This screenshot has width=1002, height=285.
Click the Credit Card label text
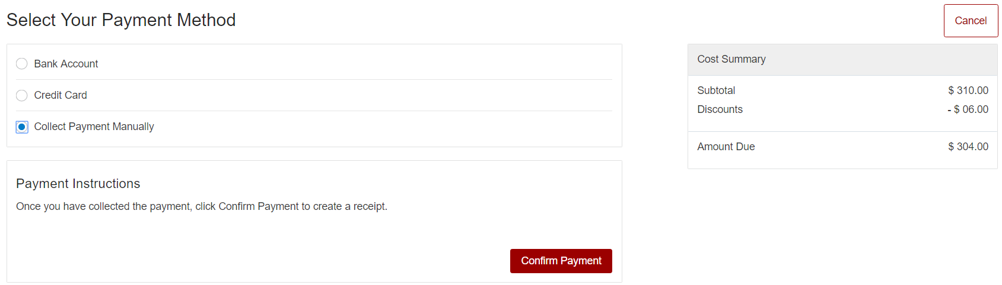(61, 95)
